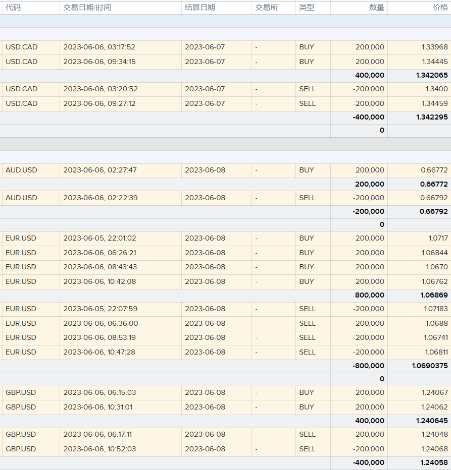451x470 pixels.
Task: Click the 结算日期 column header
Action: 199,8
